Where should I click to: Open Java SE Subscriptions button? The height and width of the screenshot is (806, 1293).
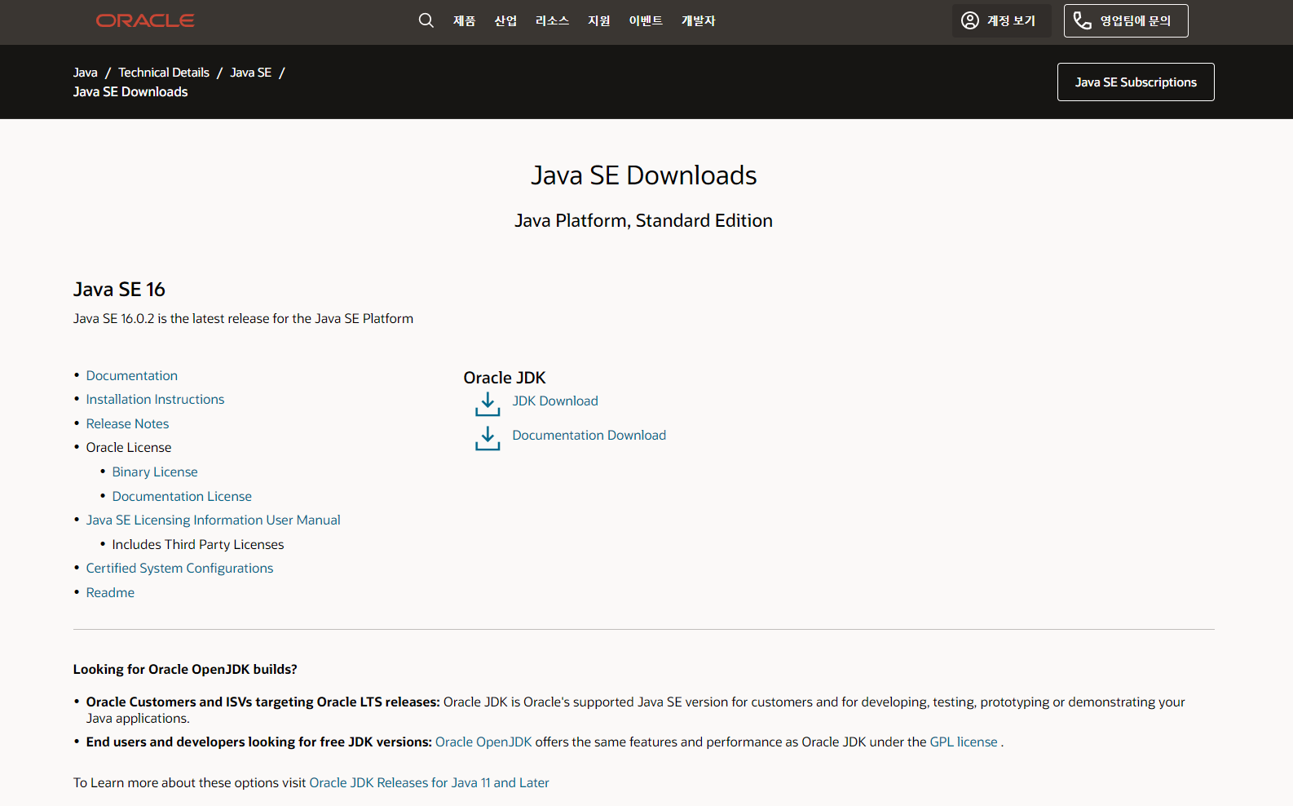point(1136,82)
